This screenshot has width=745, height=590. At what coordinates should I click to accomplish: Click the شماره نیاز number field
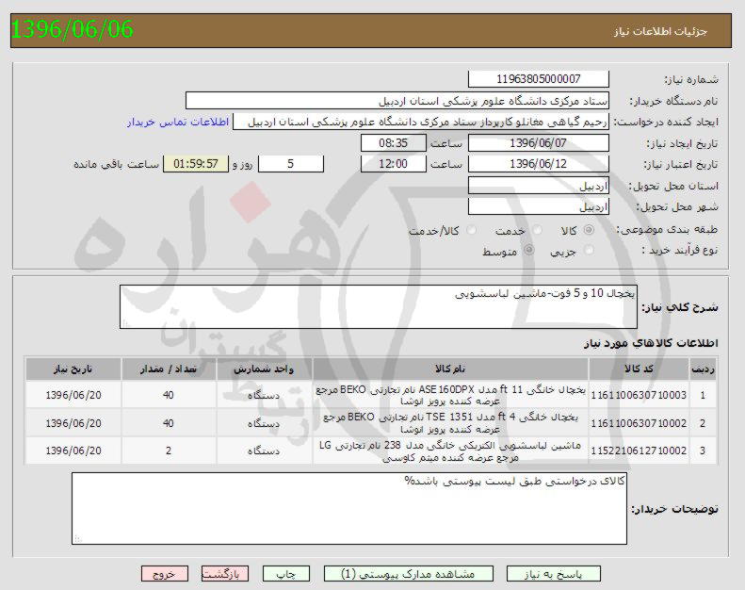[x=538, y=79]
